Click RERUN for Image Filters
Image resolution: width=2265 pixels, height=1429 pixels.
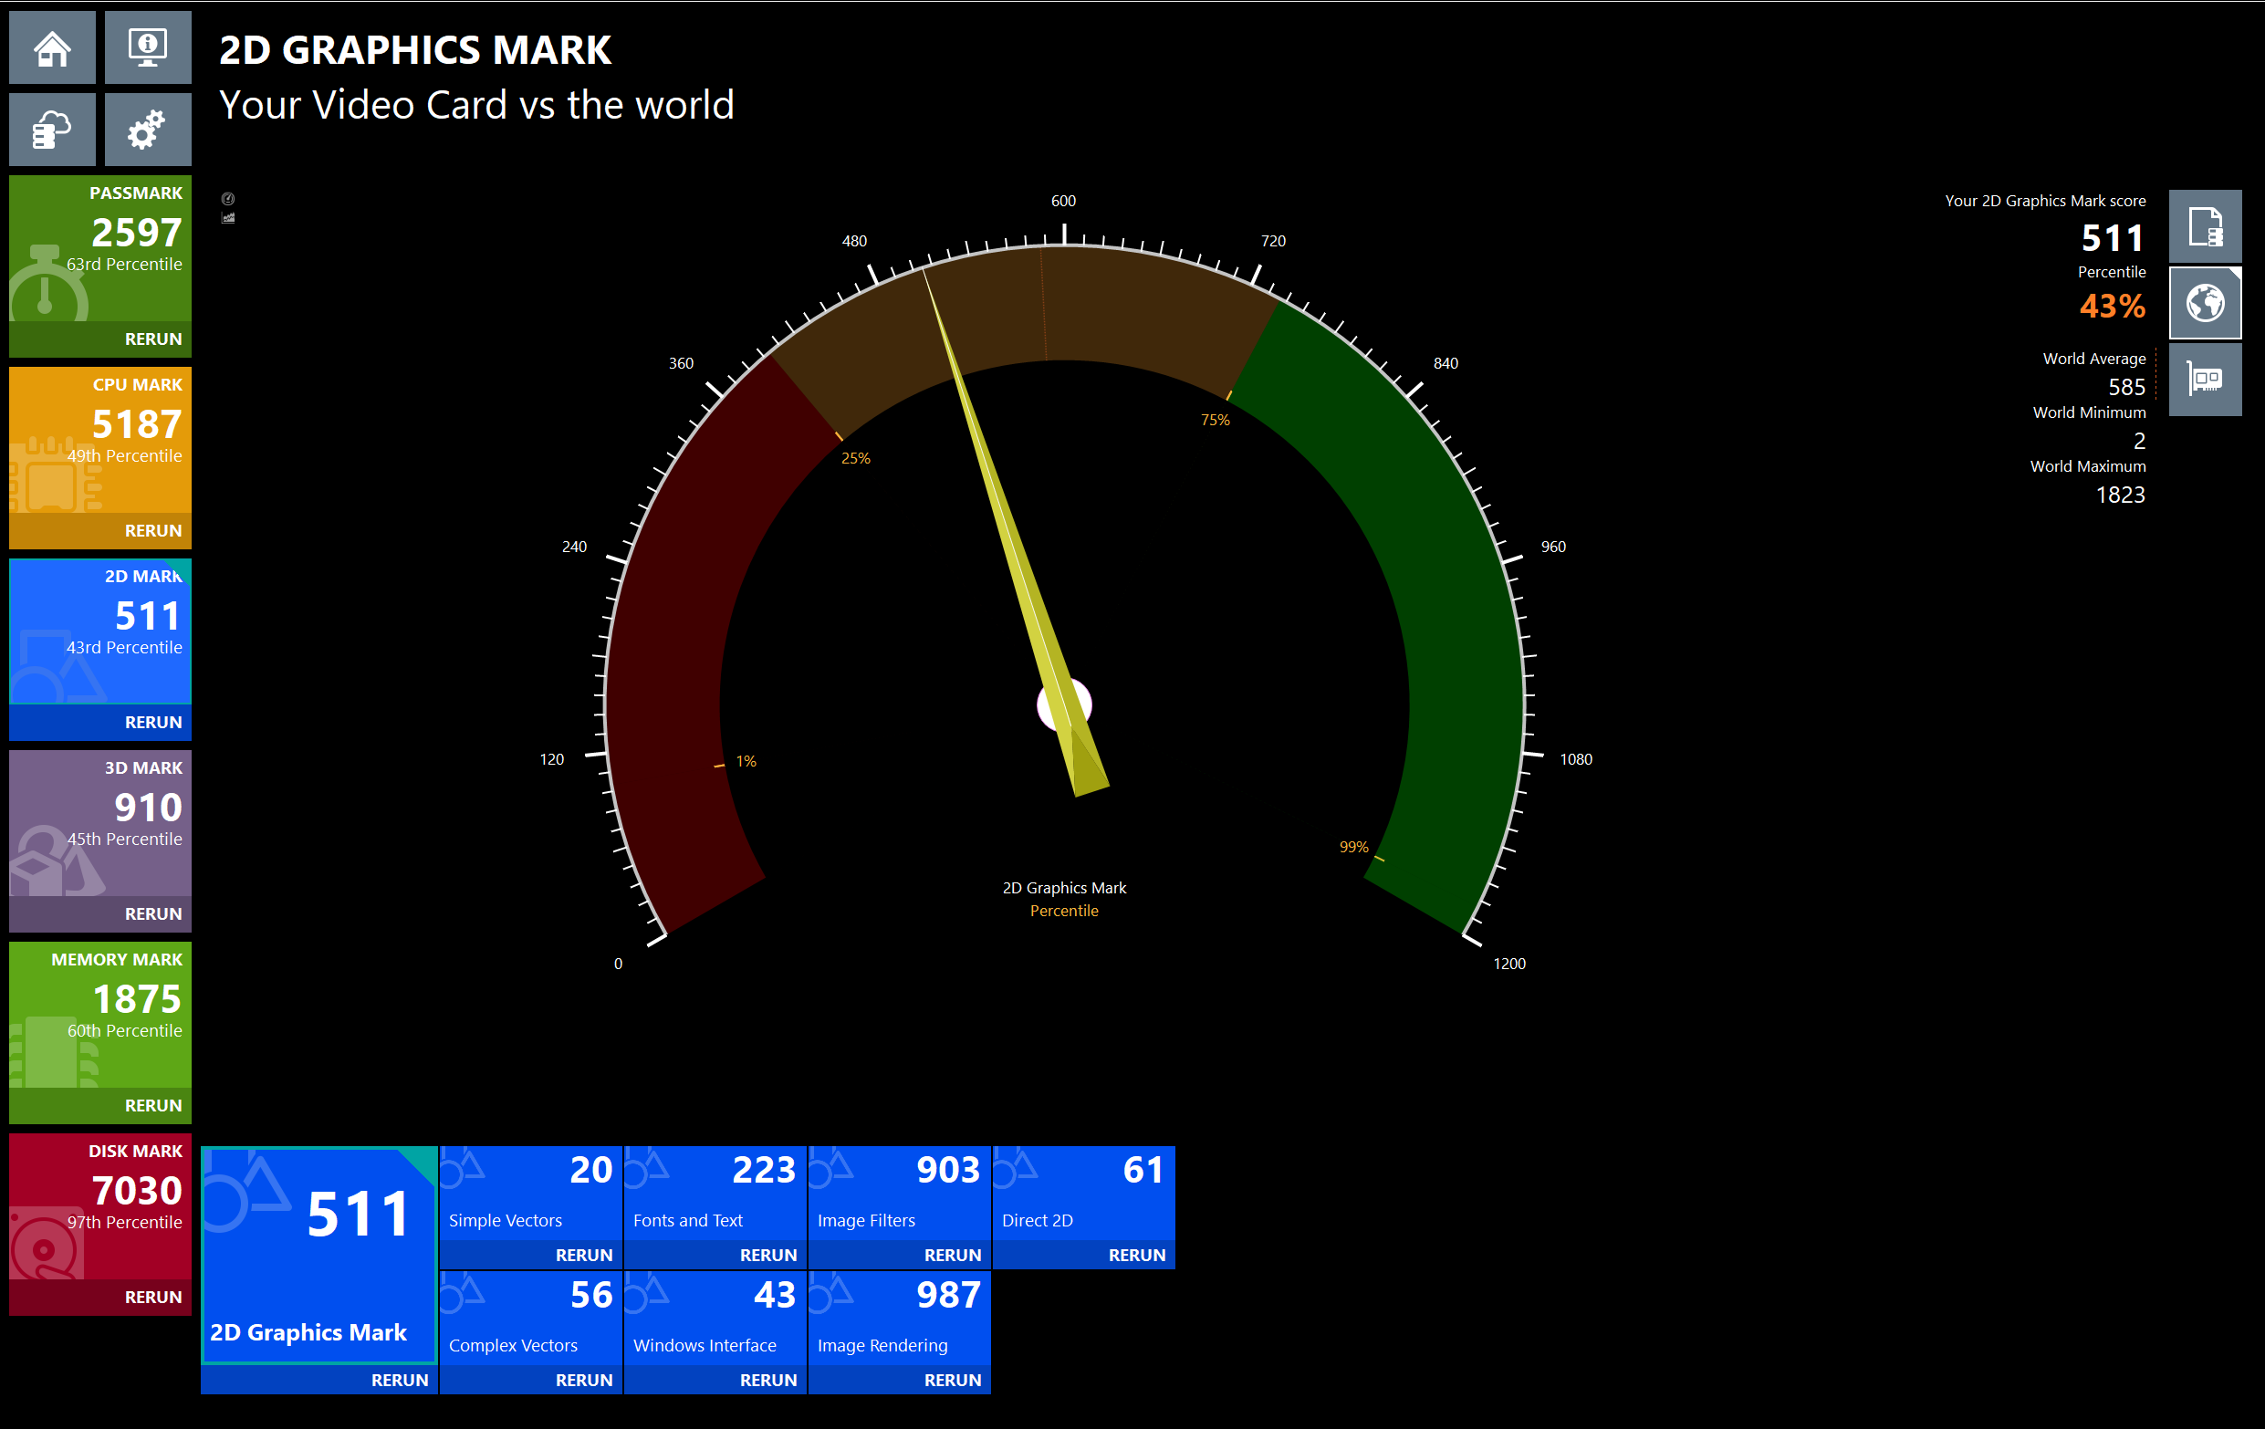pos(953,1255)
